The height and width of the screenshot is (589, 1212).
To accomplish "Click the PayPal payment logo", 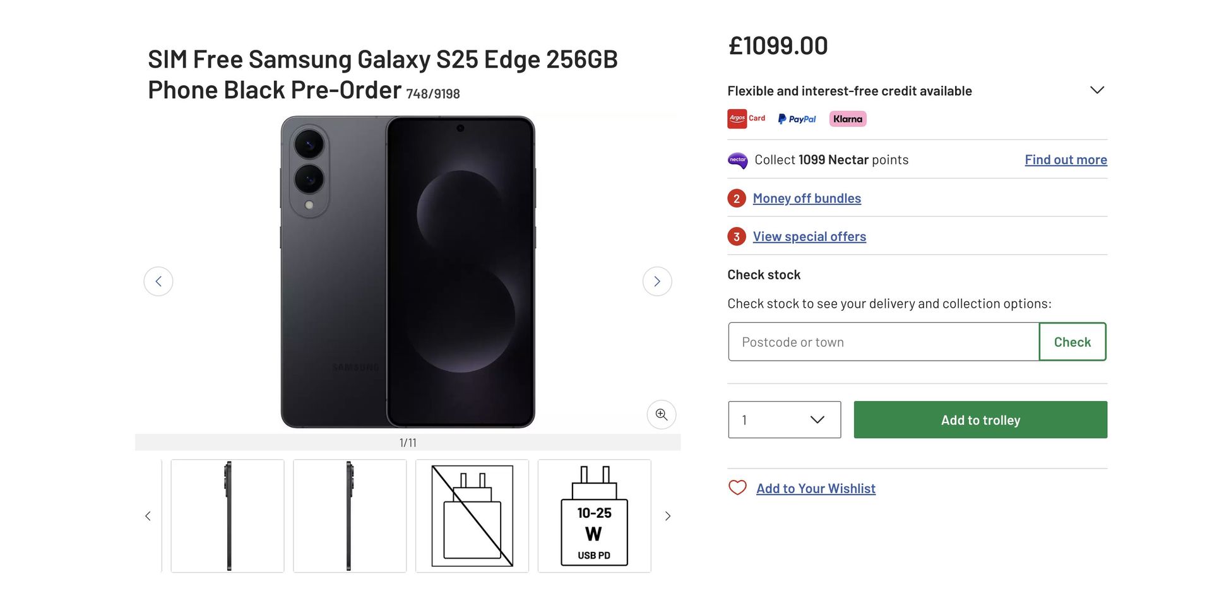I will coord(797,119).
